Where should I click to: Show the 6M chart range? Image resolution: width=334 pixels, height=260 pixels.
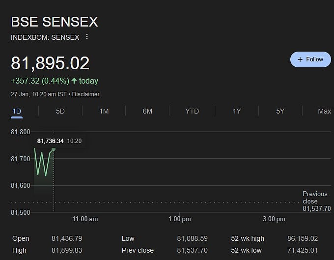[147, 111]
